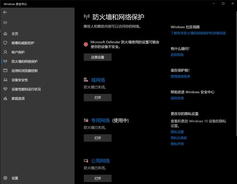This screenshot has width=237, height=184.
Task: Click the 管理提供程序 link
Action: [180, 76]
